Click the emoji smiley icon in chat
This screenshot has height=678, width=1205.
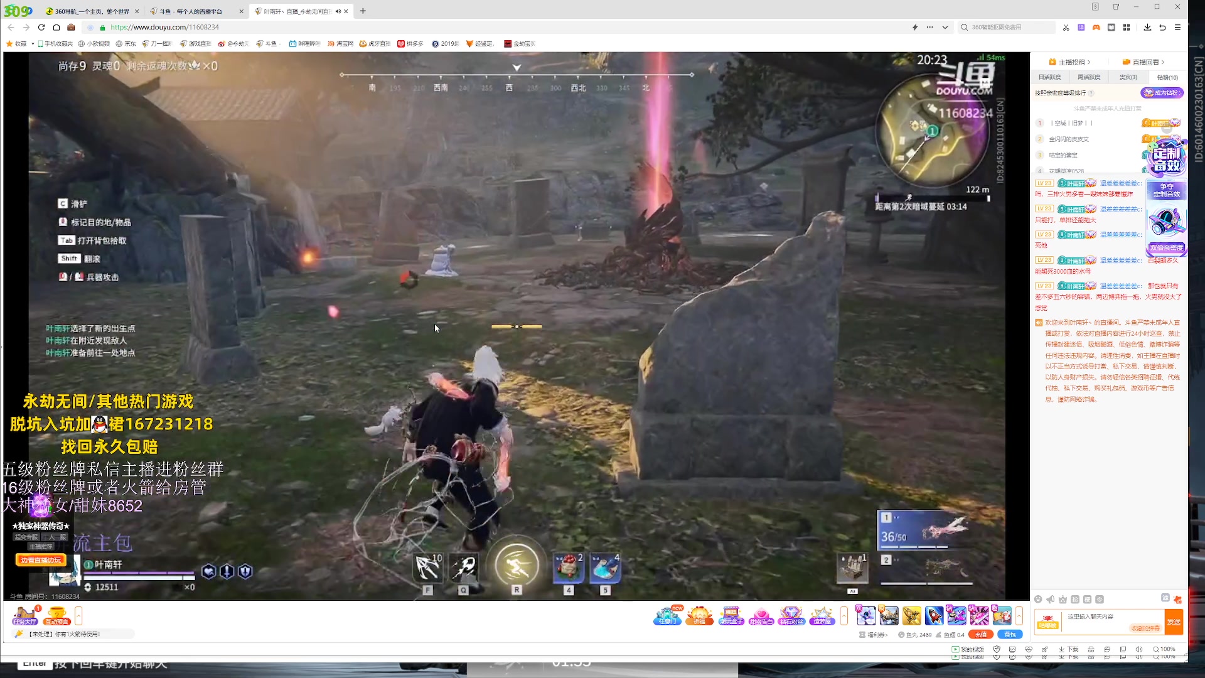[1038, 600]
